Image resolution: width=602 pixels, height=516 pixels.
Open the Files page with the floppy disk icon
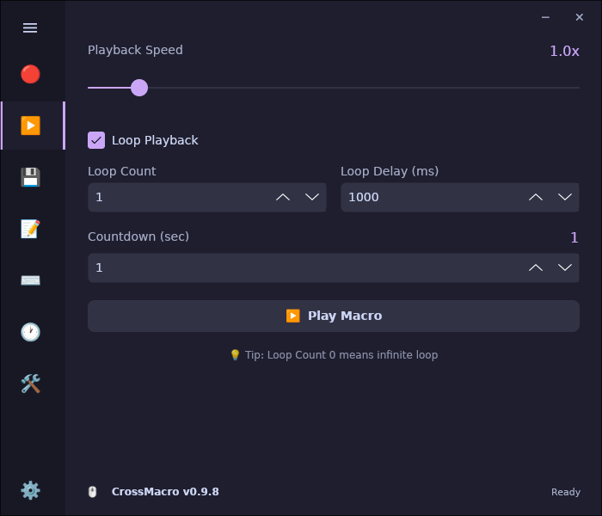click(x=30, y=177)
